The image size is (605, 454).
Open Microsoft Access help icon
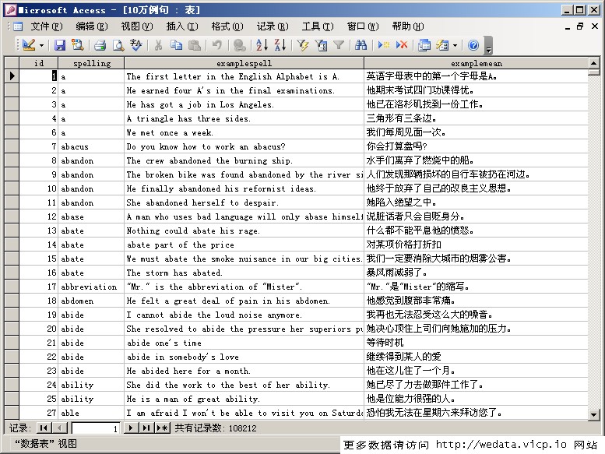(473, 45)
